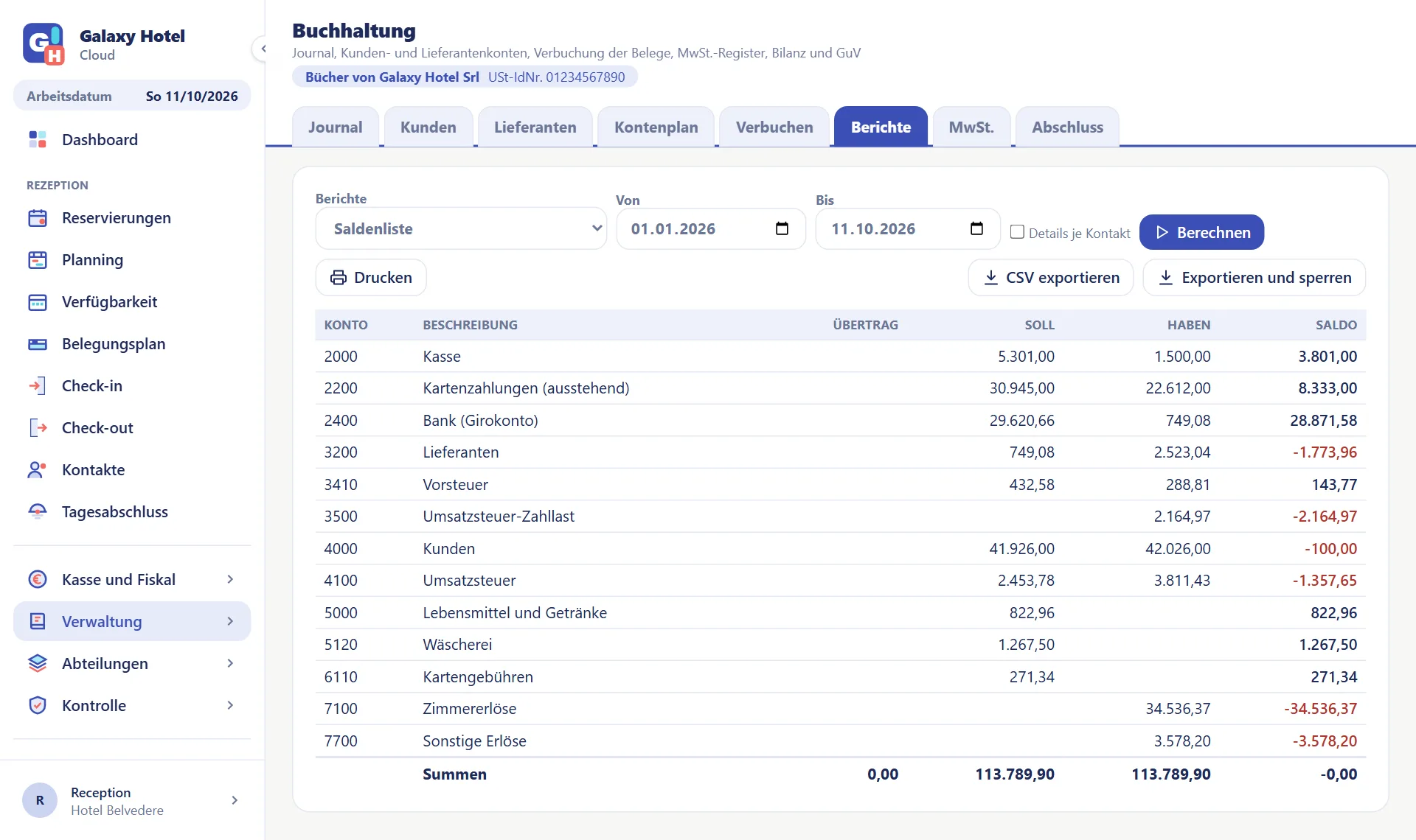Click the Check-out arrow icon
1416x840 pixels.
(x=38, y=428)
